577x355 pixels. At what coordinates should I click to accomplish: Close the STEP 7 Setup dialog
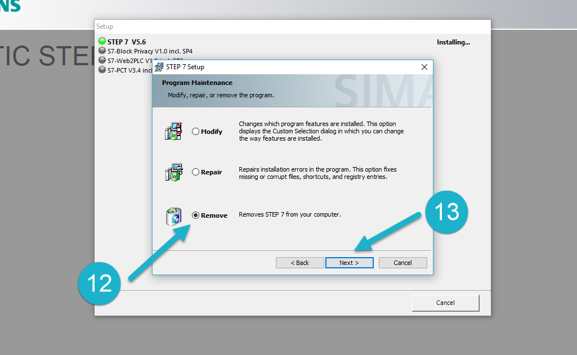click(x=424, y=67)
